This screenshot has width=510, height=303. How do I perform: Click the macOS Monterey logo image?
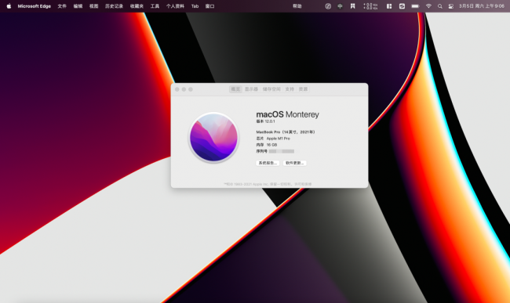pyautogui.click(x=213, y=137)
